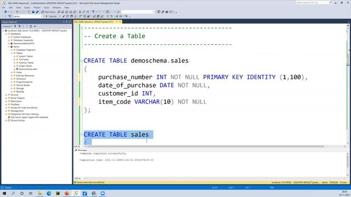The image size is (351, 197).
Task: Collapse the demo database node
Action: tap(9, 47)
